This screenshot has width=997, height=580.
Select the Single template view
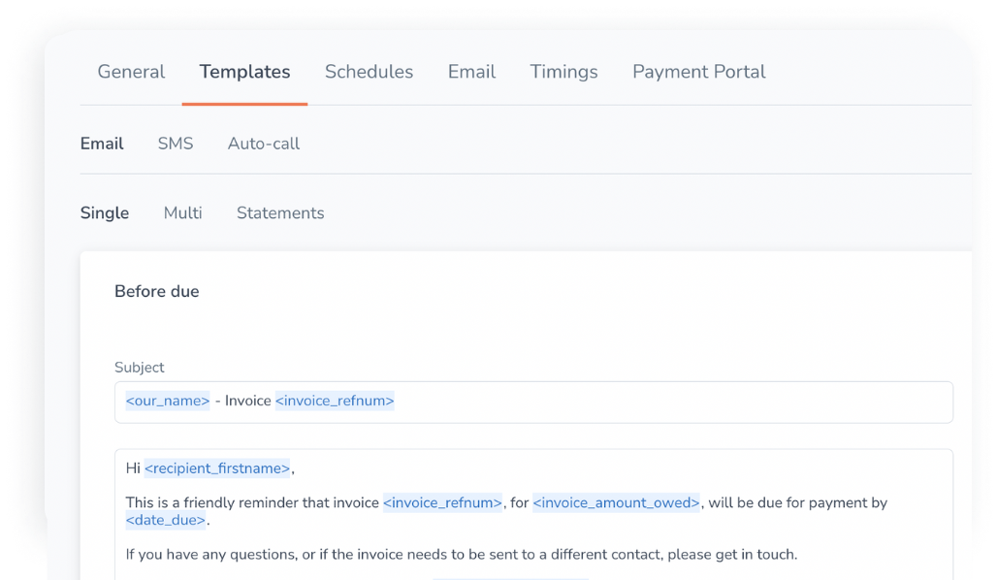click(x=105, y=212)
